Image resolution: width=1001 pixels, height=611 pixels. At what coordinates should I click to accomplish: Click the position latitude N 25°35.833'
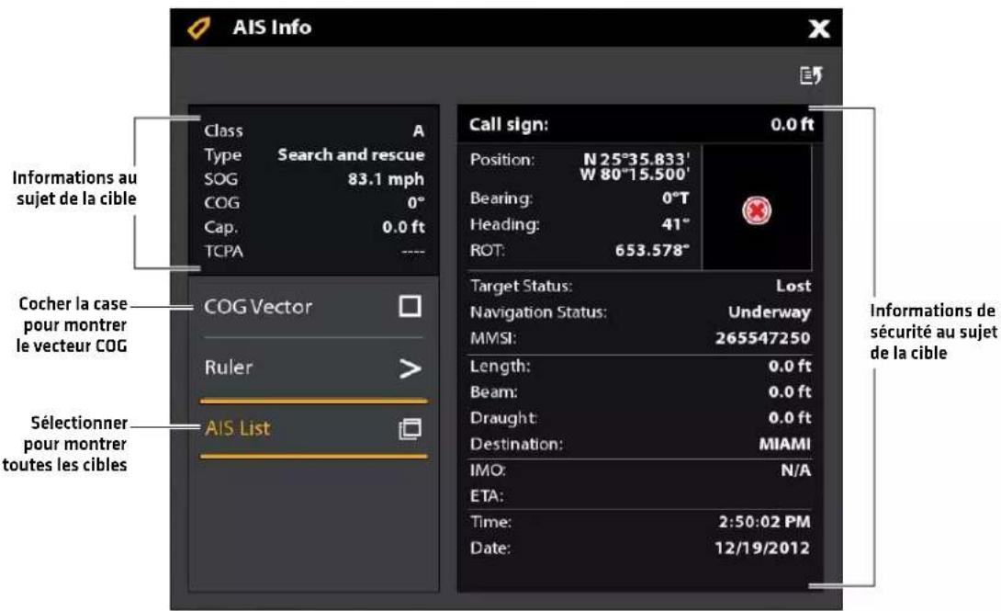636,159
